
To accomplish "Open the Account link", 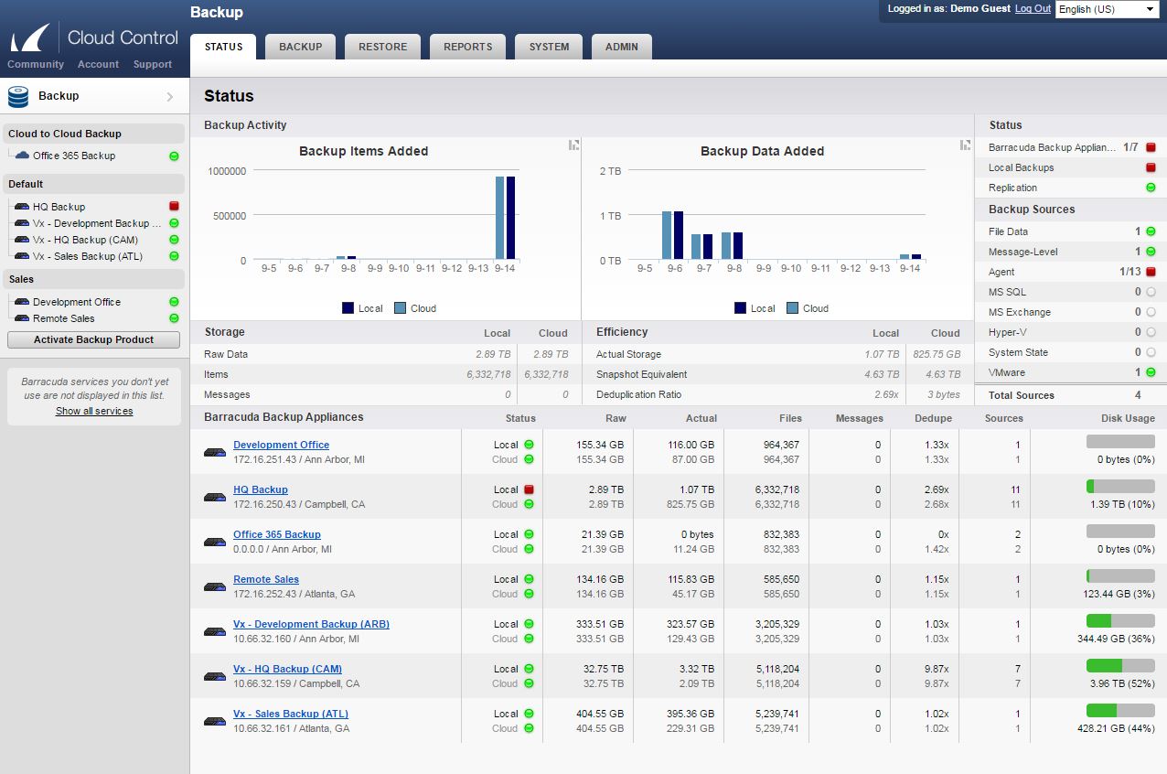I will 98,64.
